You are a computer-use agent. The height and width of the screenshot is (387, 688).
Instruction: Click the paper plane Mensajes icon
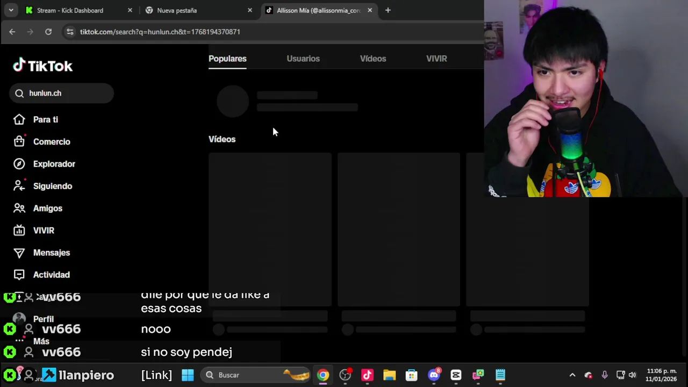click(19, 253)
